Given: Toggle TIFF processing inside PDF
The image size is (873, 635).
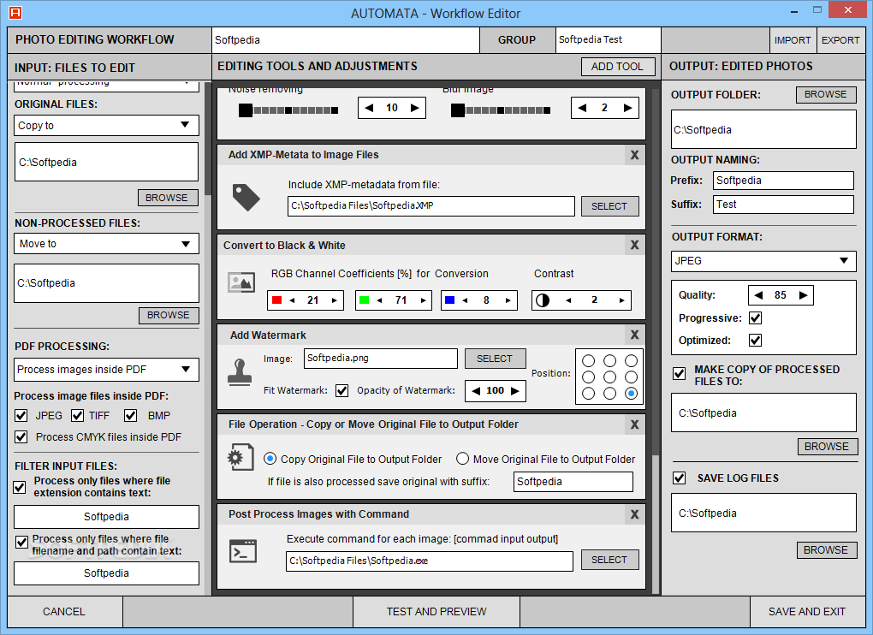Looking at the screenshot, I should tap(77, 416).
